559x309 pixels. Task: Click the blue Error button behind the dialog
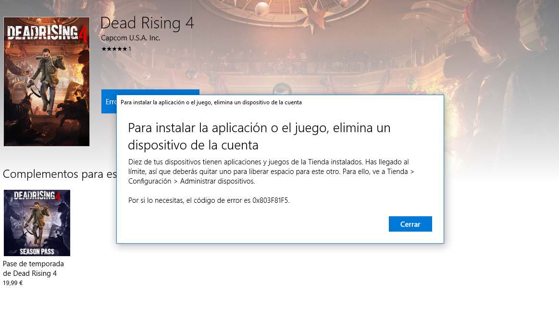click(x=109, y=101)
